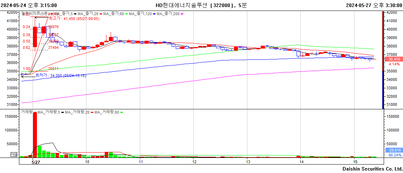This screenshot has width=403, height=173.
Task: Select the end timestamp 2024-05-27 오후 3:30:00
Action: tap(374, 5)
